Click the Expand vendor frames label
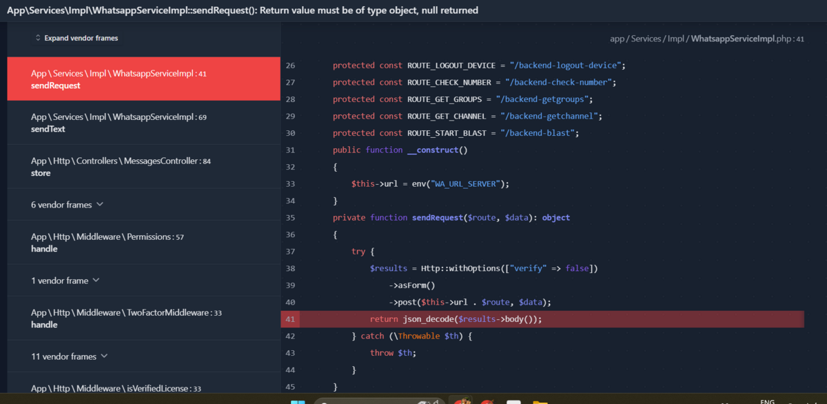Screen dimensions: 827x404 pyautogui.click(x=81, y=39)
